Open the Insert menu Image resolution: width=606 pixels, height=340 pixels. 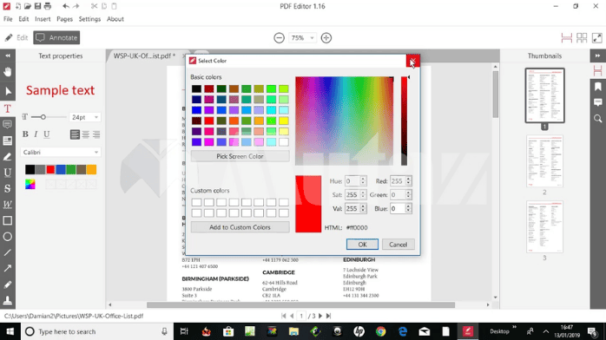[x=43, y=19]
